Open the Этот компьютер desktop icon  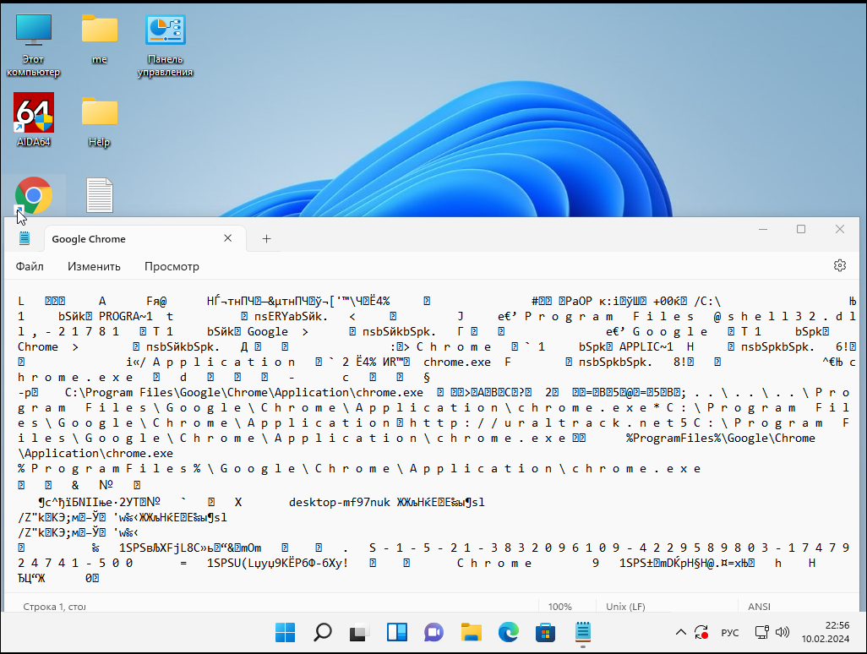point(33,46)
